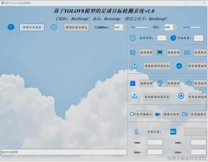The height and width of the screenshot is (162, 208).
Task: Click the picture icon beside 选择图像
Action: pos(133,52)
